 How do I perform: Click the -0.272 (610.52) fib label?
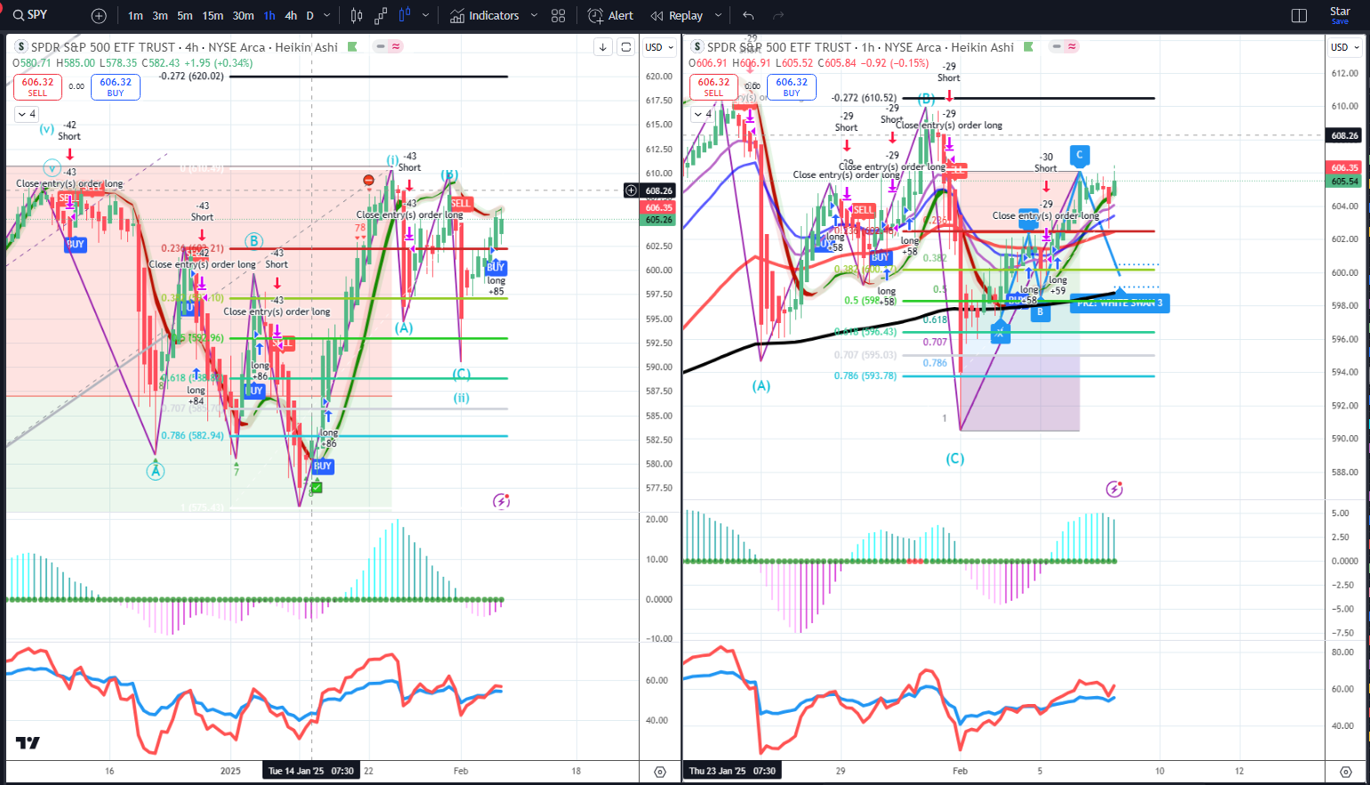[864, 98]
